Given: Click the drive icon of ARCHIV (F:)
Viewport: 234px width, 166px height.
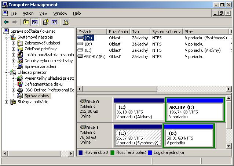Looking at the screenshot, I should (80, 56).
